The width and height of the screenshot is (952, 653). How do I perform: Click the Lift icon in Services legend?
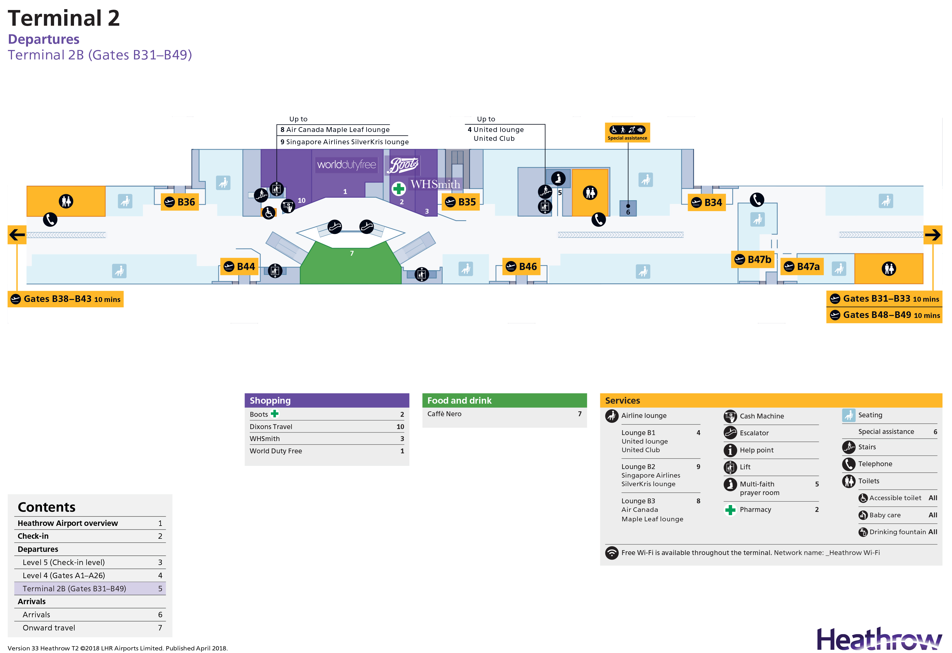pyautogui.click(x=730, y=467)
